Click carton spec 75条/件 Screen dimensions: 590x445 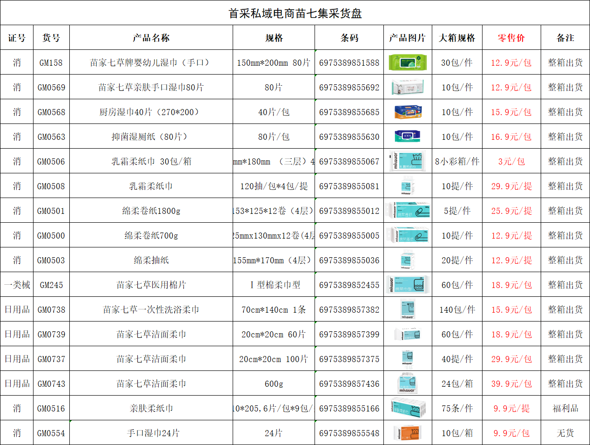[x=457, y=408]
